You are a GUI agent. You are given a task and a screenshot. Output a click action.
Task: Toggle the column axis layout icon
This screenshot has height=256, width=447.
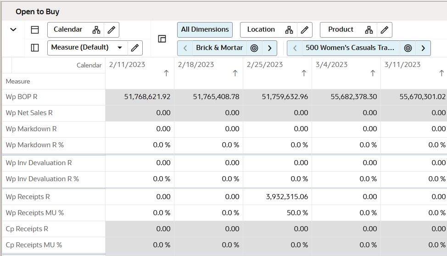(x=35, y=30)
